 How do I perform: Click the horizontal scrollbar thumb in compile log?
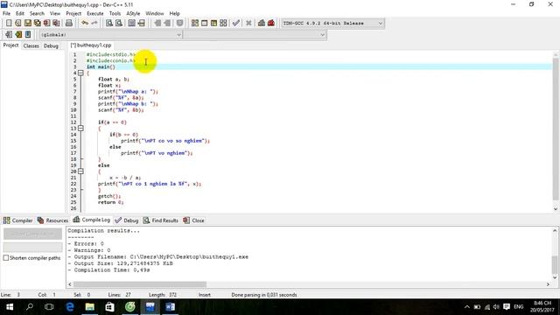(140, 284)
